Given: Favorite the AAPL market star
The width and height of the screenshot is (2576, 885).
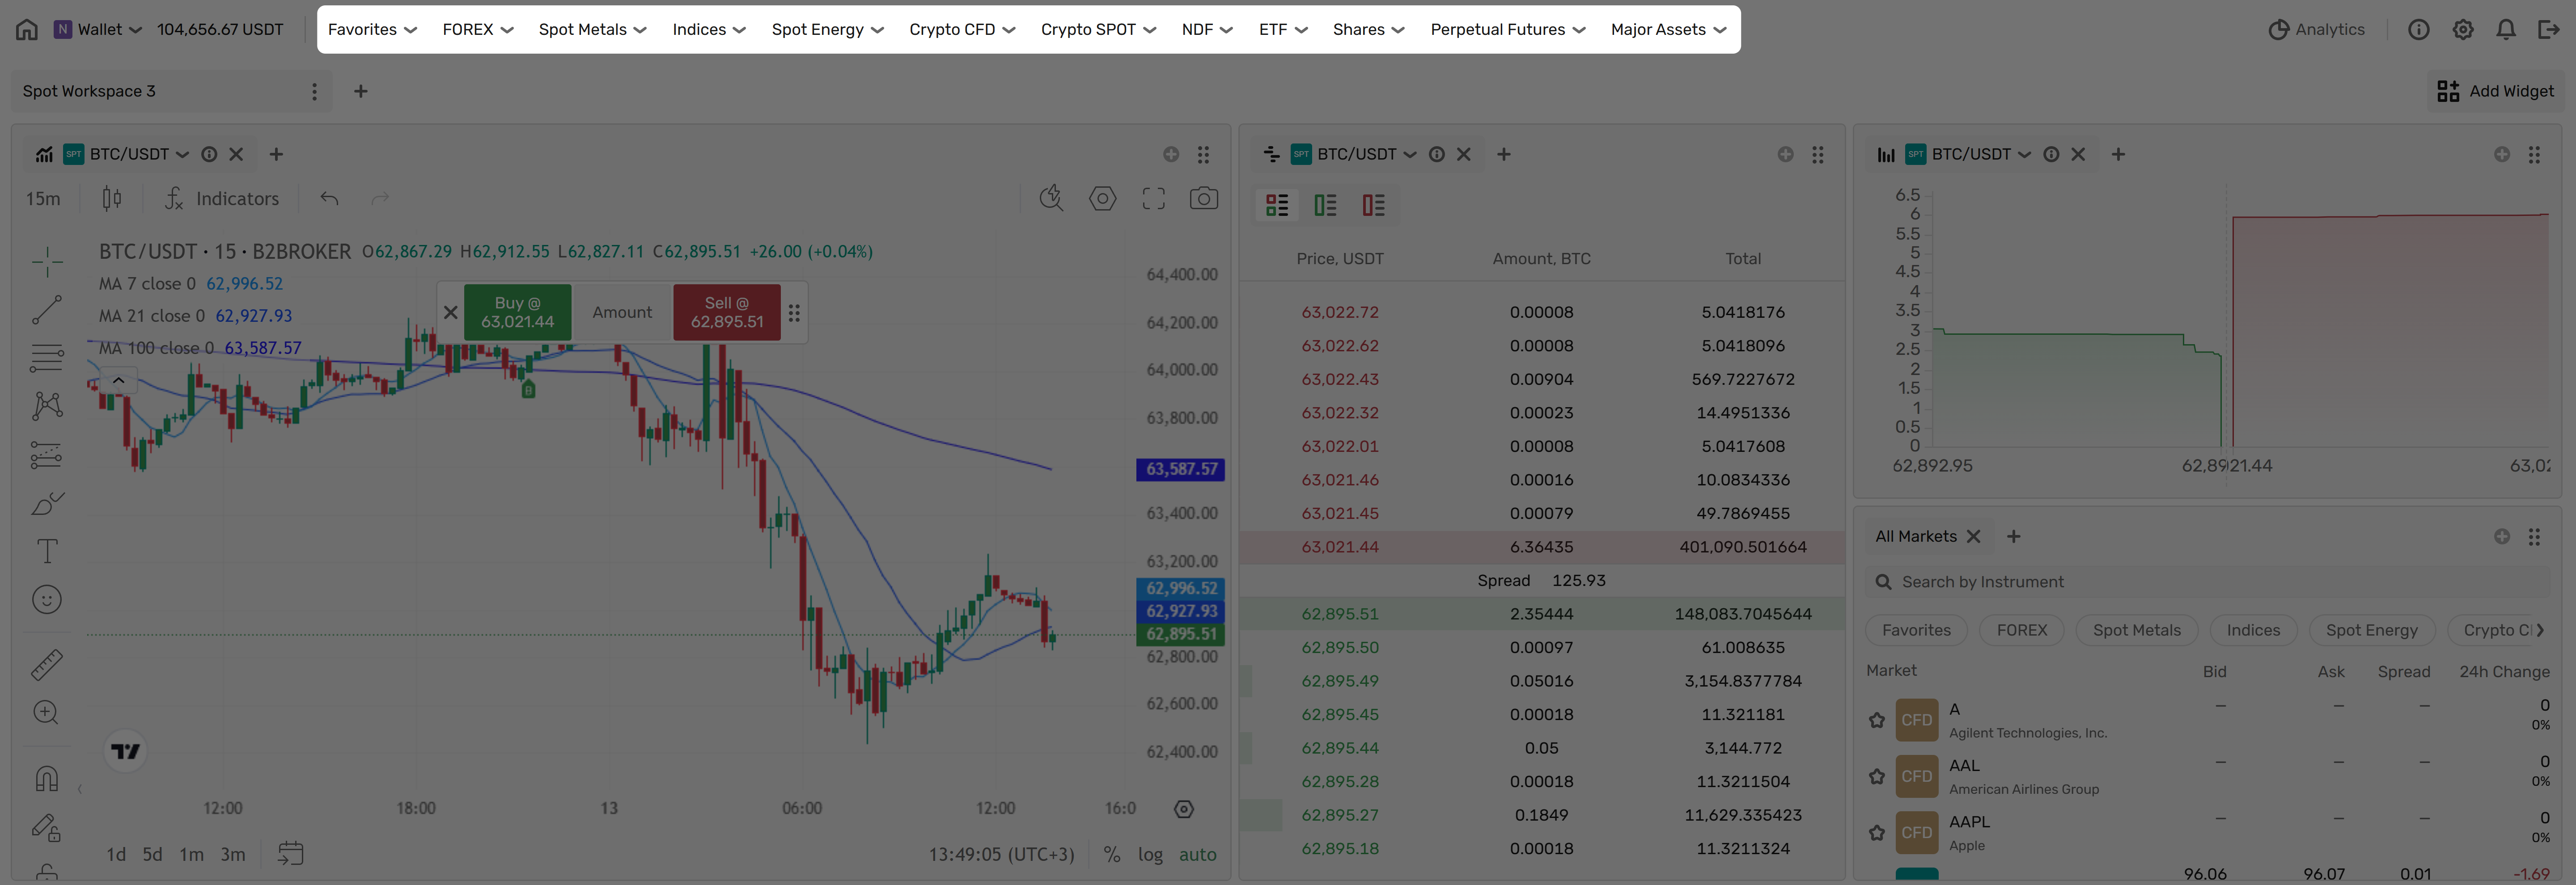Looking at the screenshot, I should 1877,833.
